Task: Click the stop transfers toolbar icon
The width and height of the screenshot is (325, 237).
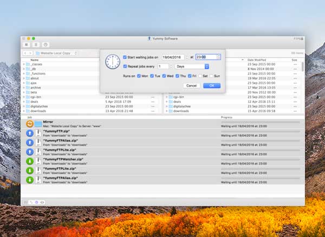Action: 27,45
